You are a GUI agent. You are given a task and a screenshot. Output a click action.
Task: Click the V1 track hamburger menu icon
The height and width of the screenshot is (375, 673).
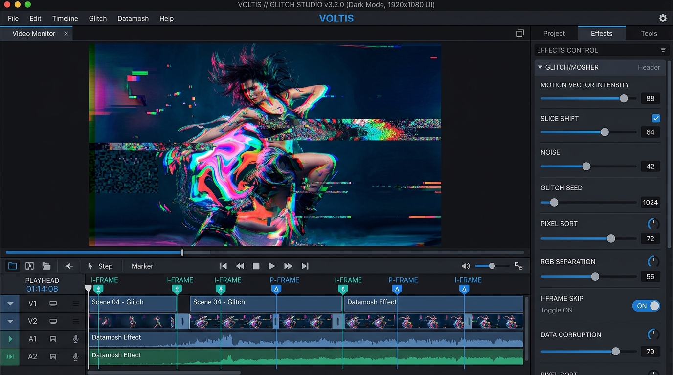[76, 304]
